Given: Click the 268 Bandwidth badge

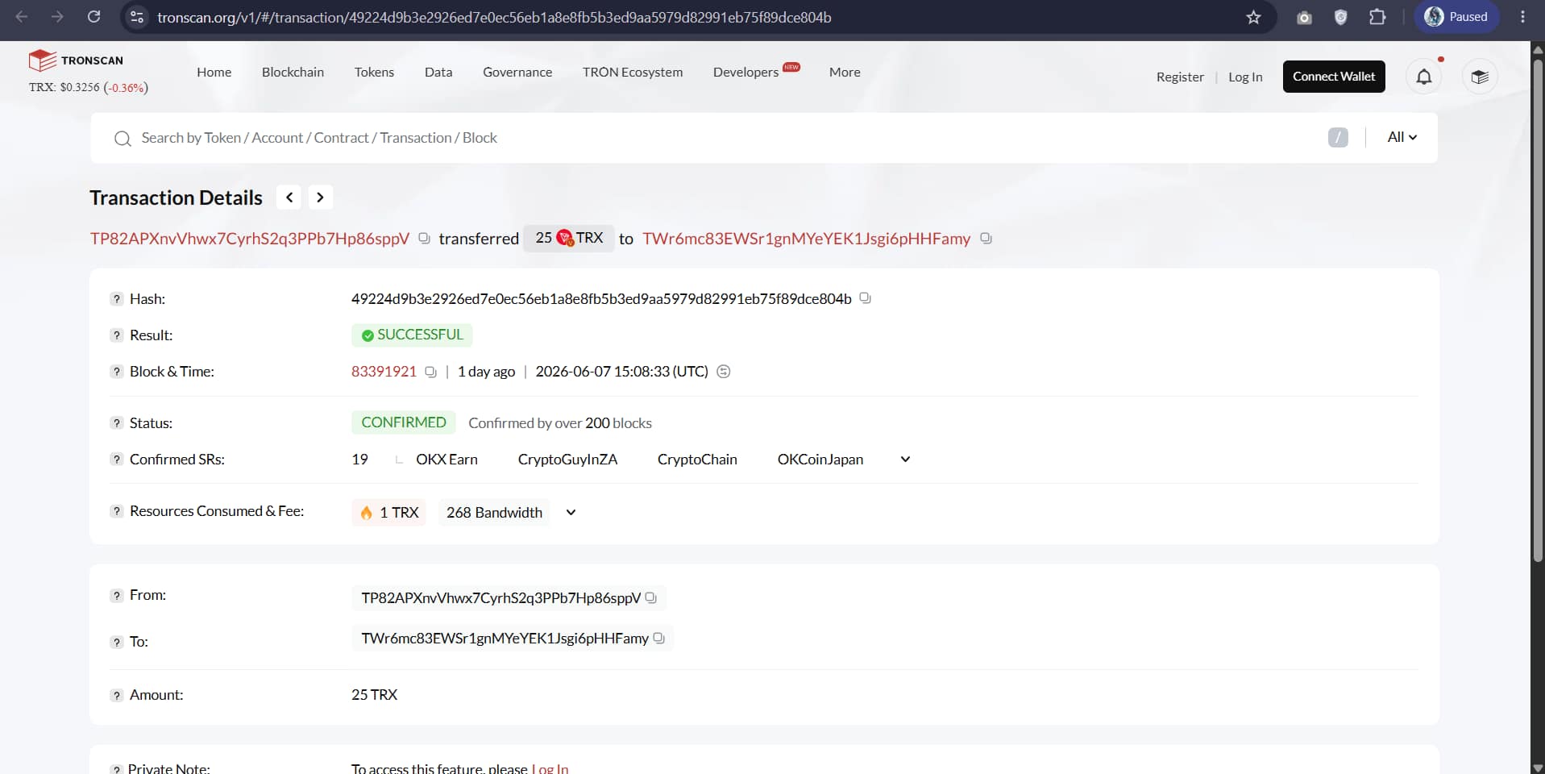Looking at the screenshot, I should (x=494, y=513).
